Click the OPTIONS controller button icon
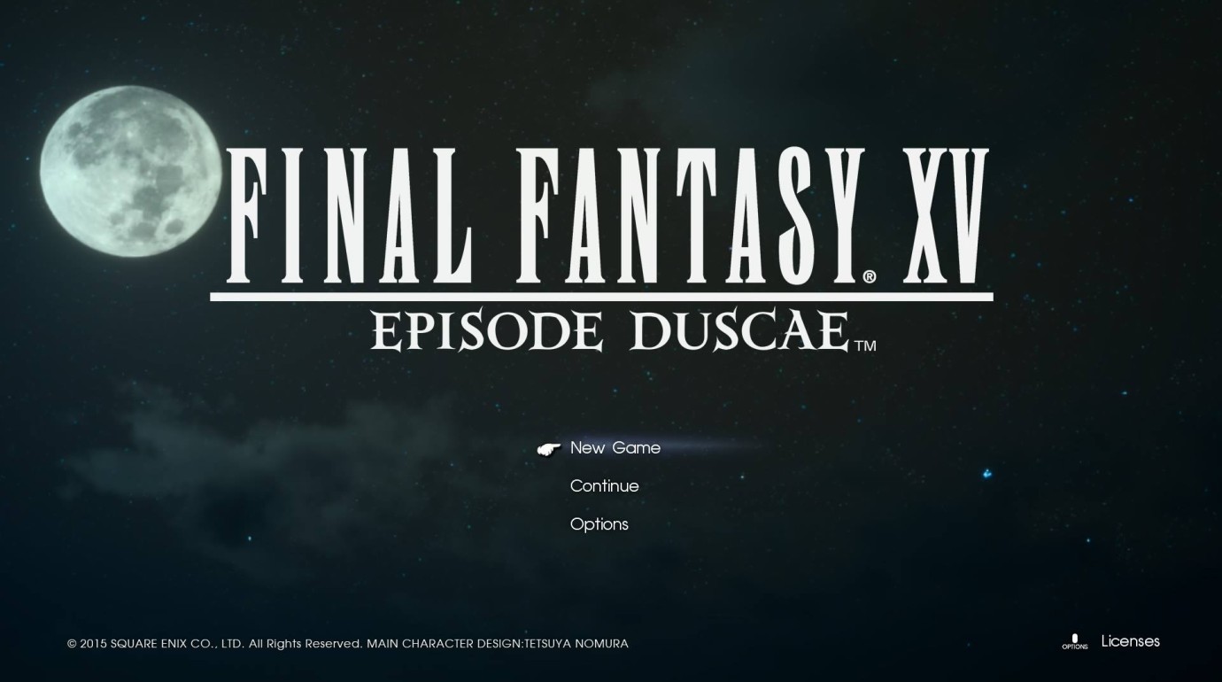This screenshot has width=1222, height=682. pyautogui.click(x=1074, y=641)
